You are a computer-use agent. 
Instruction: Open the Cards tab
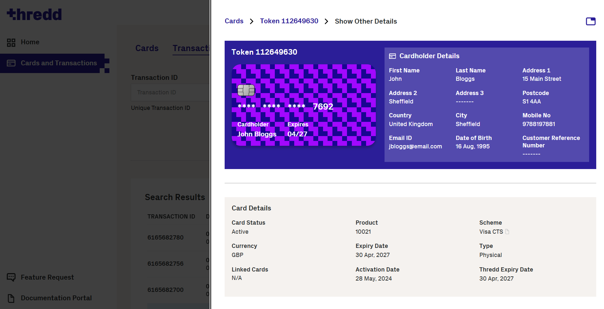tap(147, 48)
